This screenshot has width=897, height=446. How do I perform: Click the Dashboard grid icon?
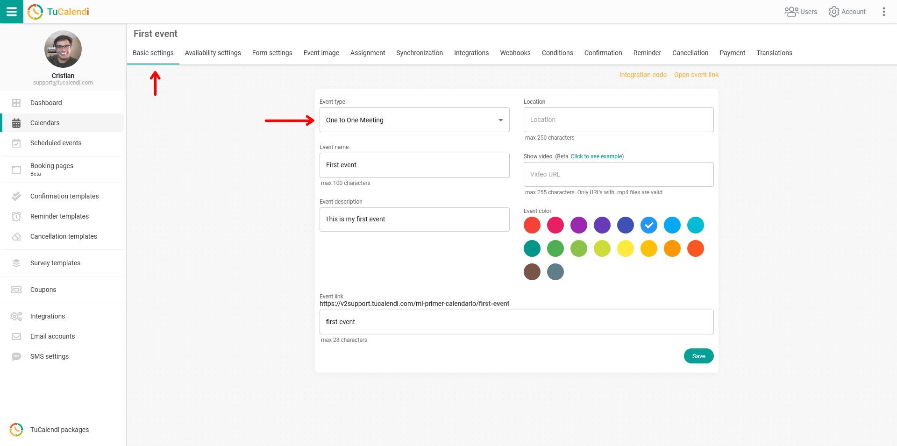(16, 103)
